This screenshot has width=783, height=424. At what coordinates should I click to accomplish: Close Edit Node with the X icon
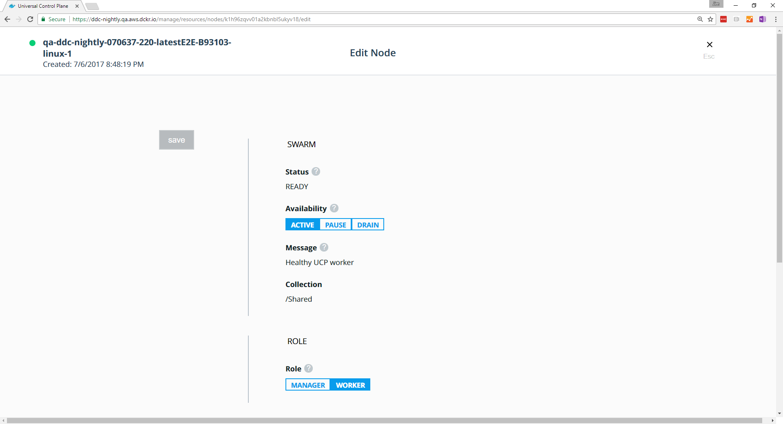709,45
